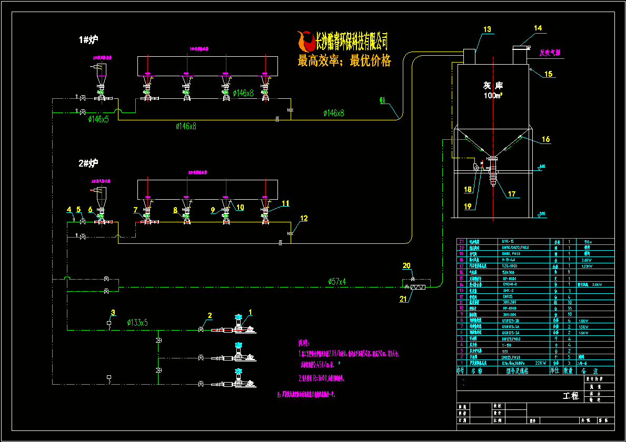The height and width of the screenshot is (442, 626).
Task: Click the ø146x8 label near the 铁 leader
Action: click(333, 113)
